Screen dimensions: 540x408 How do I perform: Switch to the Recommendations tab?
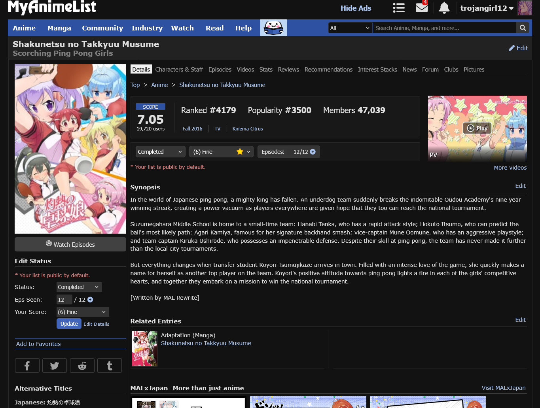point(328,69)
